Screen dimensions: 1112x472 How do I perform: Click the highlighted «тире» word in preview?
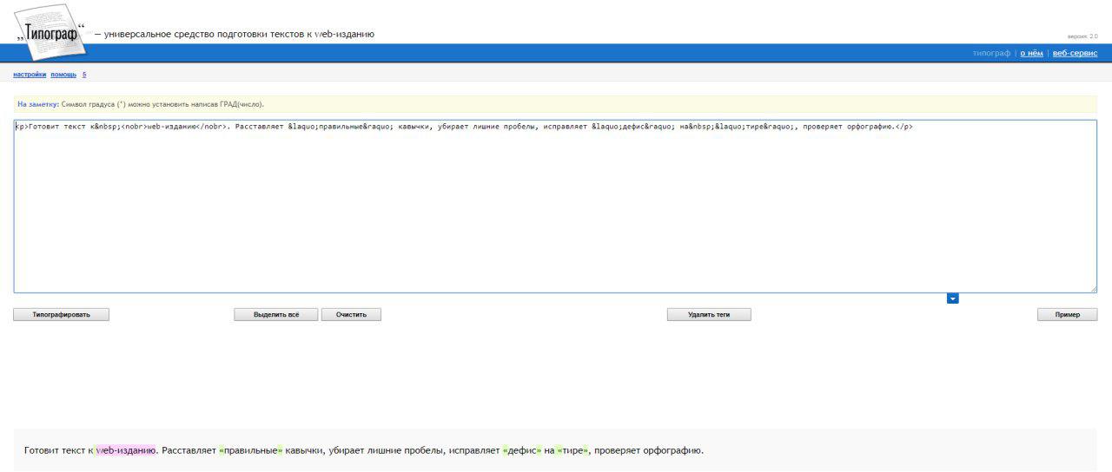[x=573, y=450]
